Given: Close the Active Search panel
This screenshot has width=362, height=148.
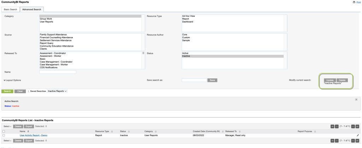Looking at the screenshot, I should [356, 99].
